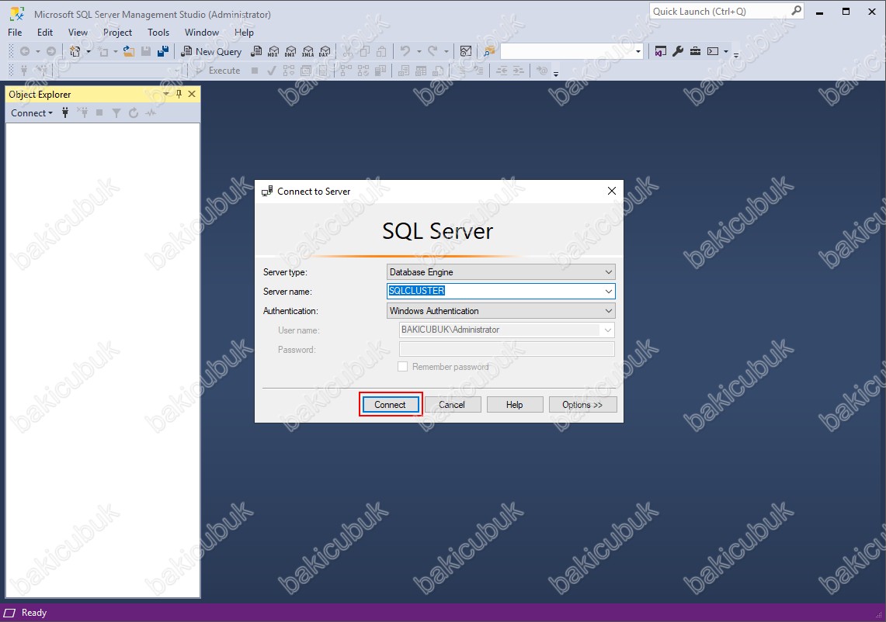Open the Connect dropdown in Object Explorer
Image resolution: width=886 pixels, height=622 pixels.
click(32, 113)
